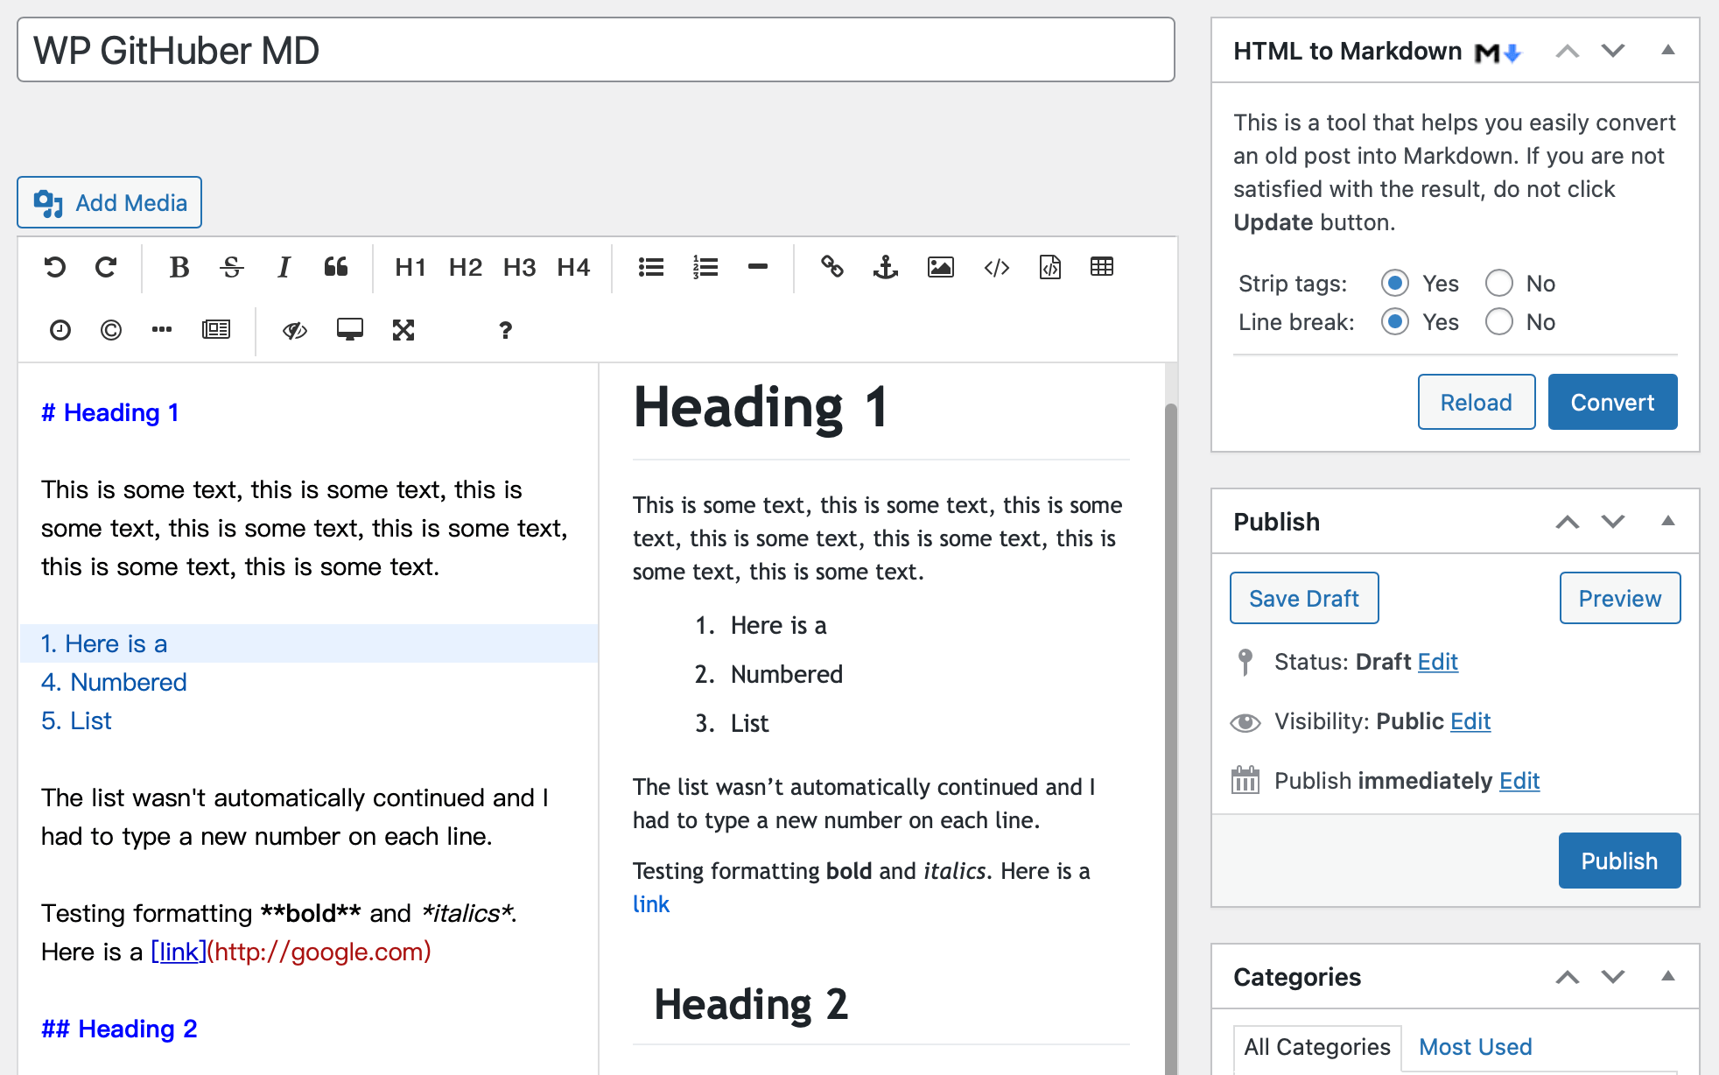Insert a table into the post

tap(1101, 267)
